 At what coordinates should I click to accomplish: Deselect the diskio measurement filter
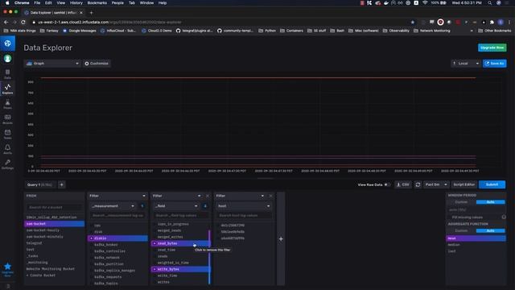pyautogui.click(x=117, y=238)
